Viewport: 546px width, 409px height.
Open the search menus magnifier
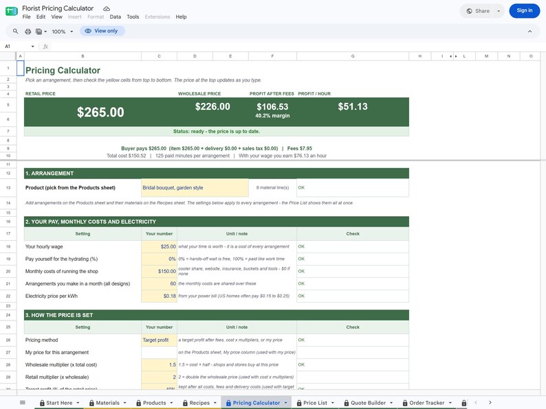[x=16, y=32]
